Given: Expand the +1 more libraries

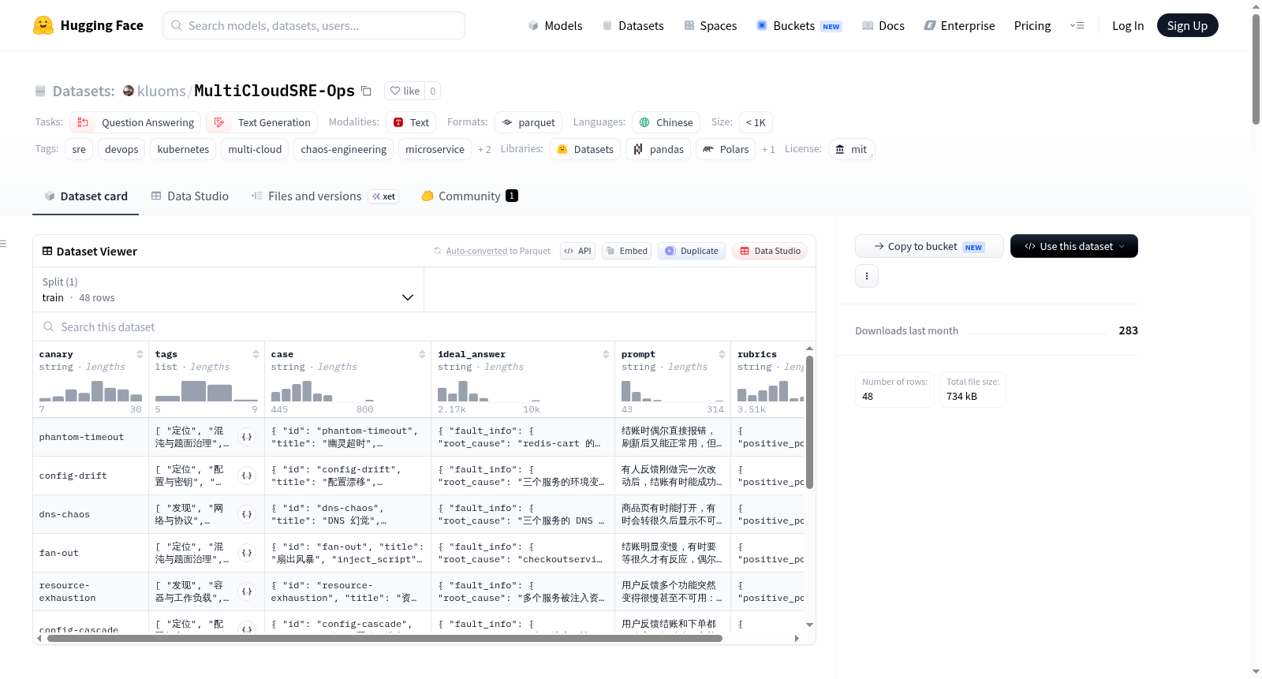Looking at the screenshot, I should [768, 149].
